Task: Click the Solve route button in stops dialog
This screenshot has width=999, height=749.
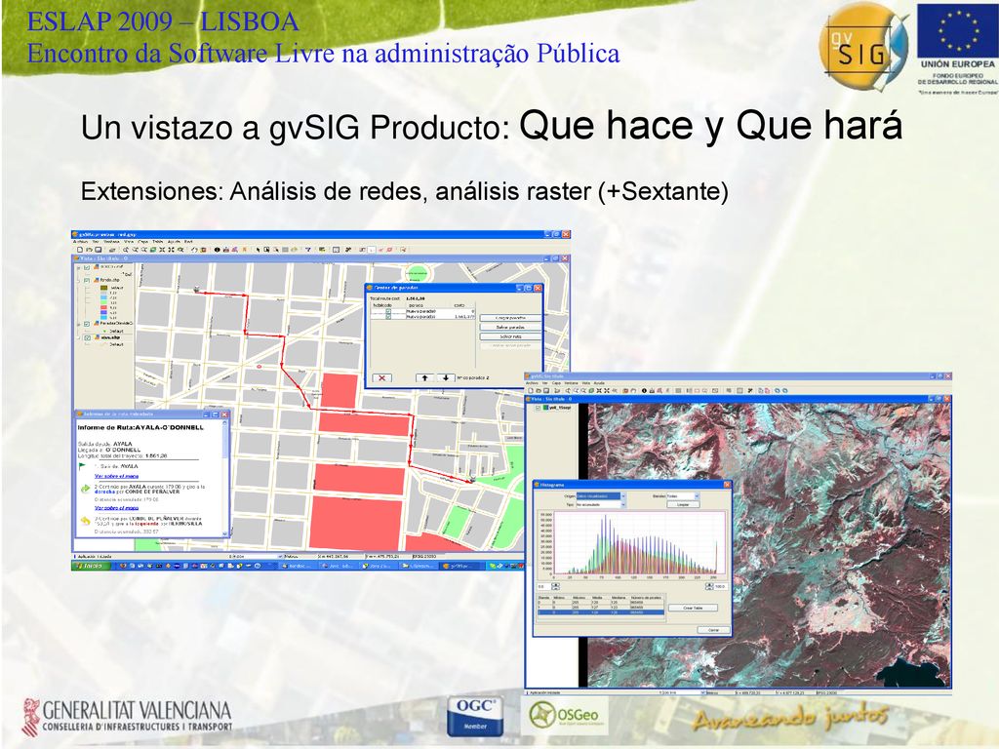Action: (510, 336)
